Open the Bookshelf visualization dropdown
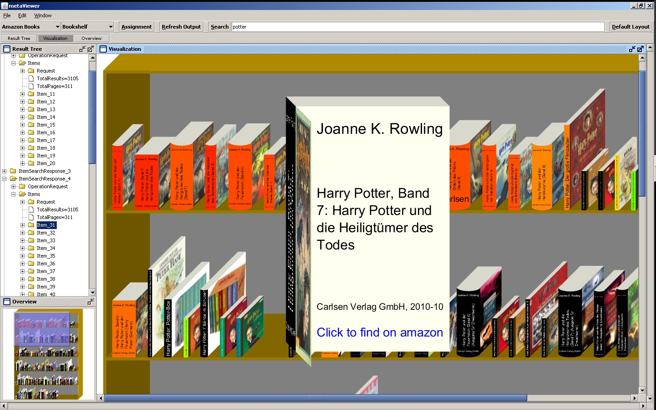The height and width of the screenshot is (410, 656). tap(87, 27)
